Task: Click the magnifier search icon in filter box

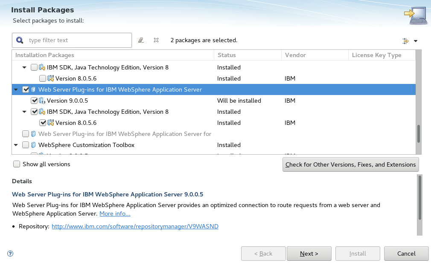Action: click(x=20, y=40)
